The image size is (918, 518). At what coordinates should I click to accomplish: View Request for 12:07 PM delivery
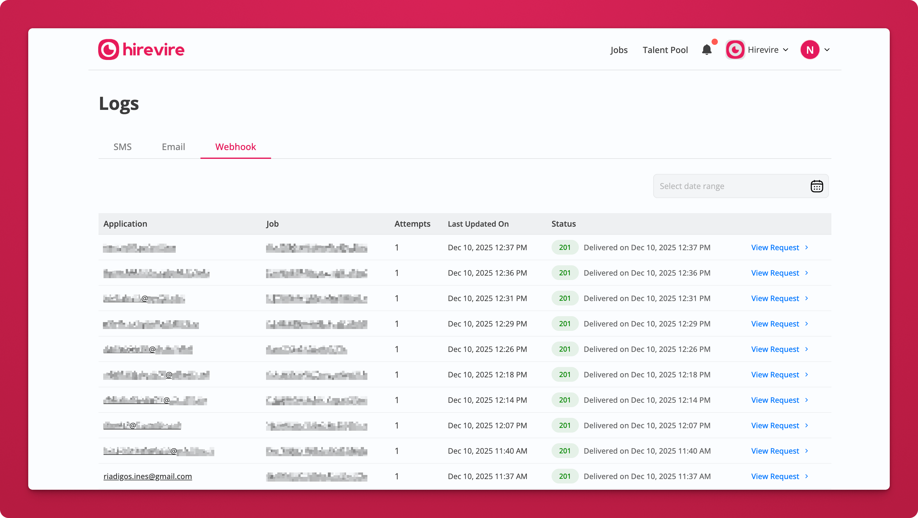(775, 425)
